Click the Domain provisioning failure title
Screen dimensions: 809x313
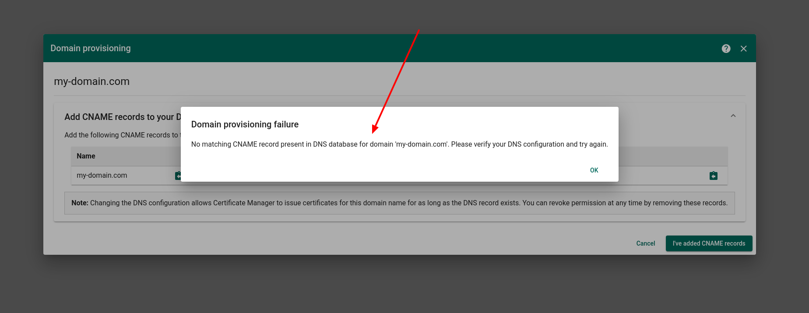[x=245, y=124]
